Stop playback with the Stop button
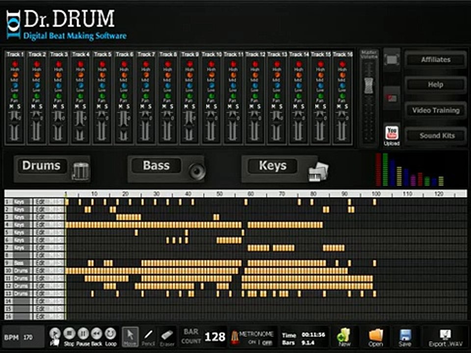 (x=69, y=333)
